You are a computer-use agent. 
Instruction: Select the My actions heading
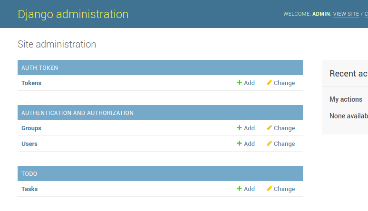[x=346, y=99]
